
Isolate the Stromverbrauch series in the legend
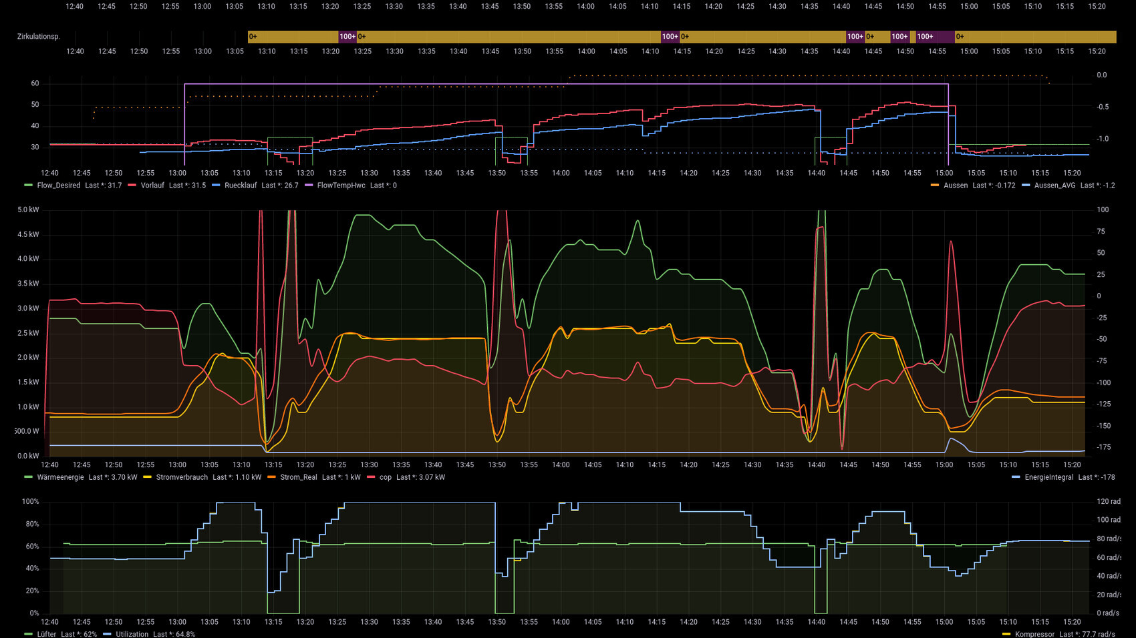(182, 477)
